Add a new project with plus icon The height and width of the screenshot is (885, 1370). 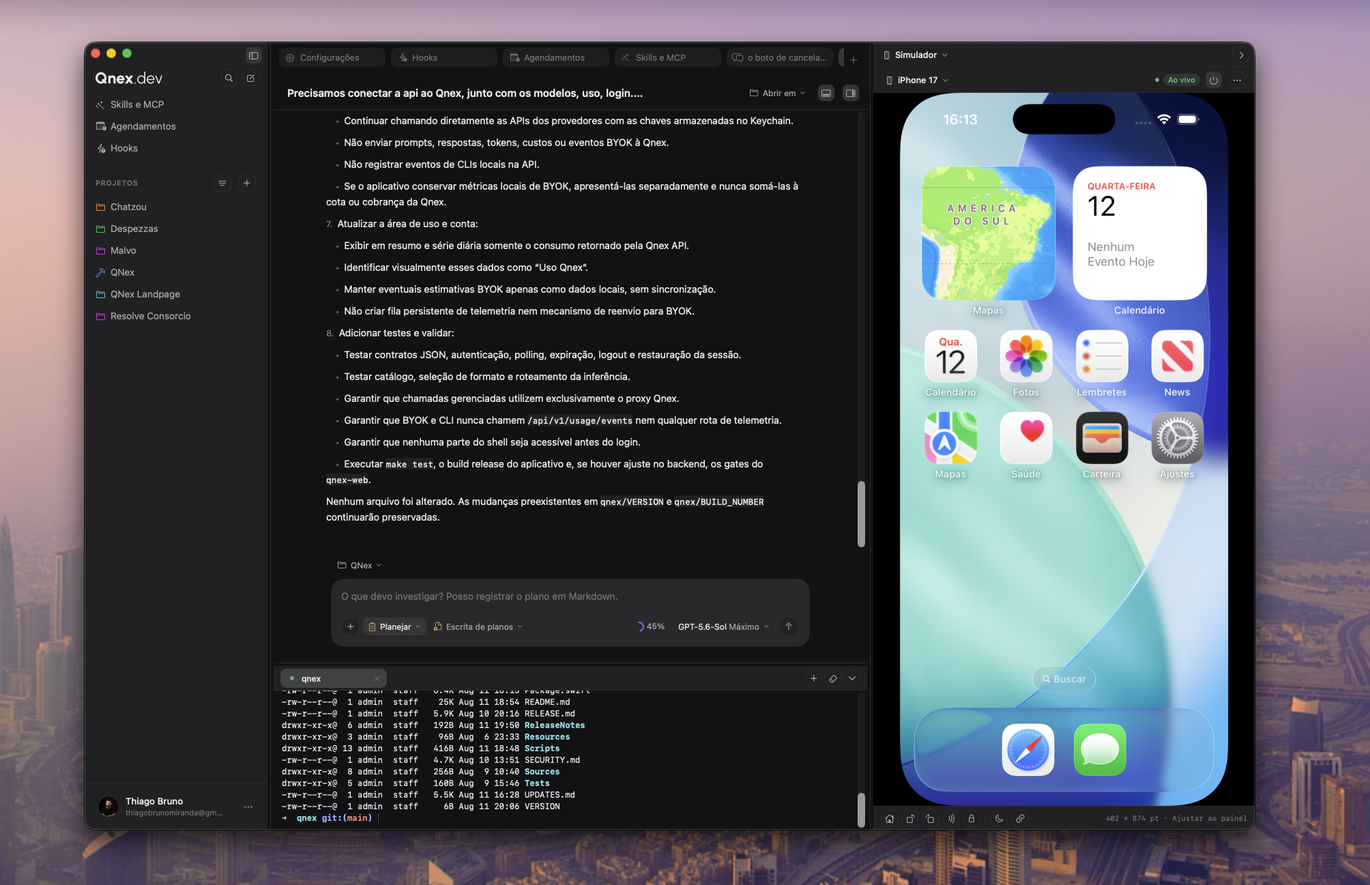click(247, 183)
